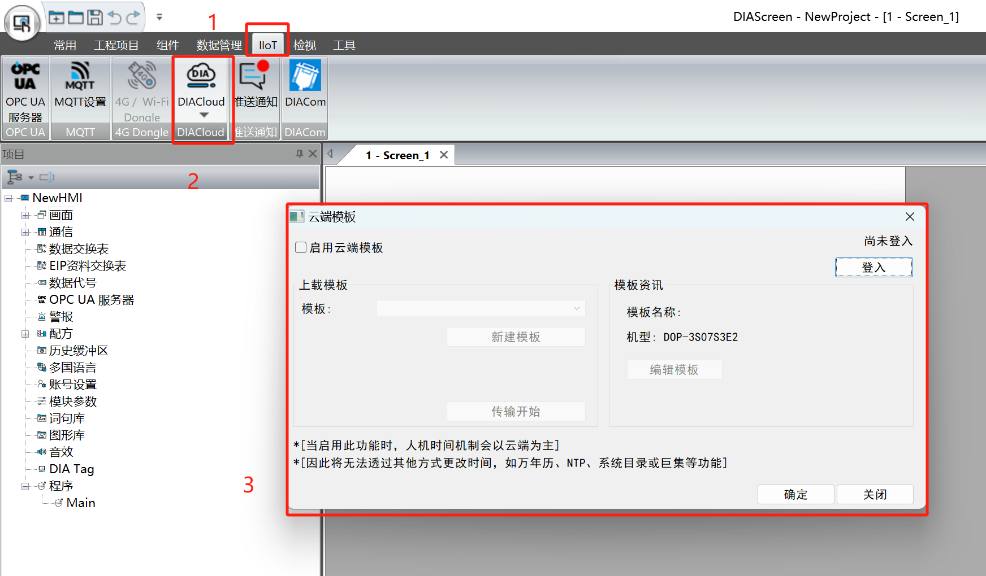Expand the 通信 tree node
Screen dimensions: 986x576
pos(25,232)
